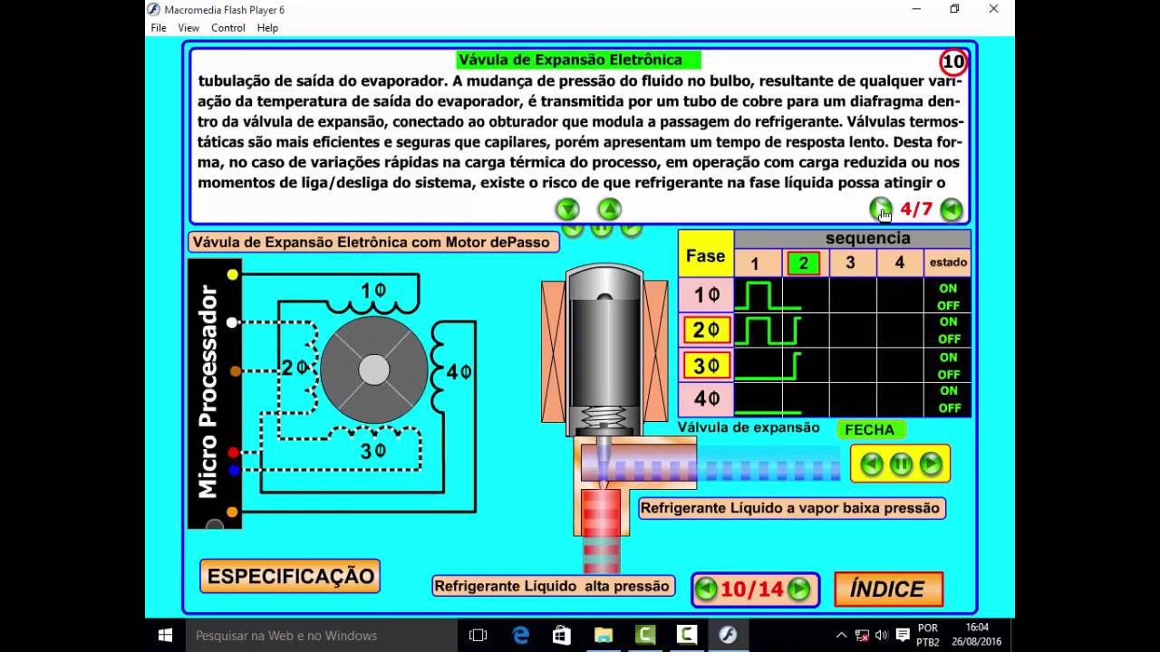Open Task View on the taskbar
The height and width of the screenshot is (652, 1160).
(478, 635)
